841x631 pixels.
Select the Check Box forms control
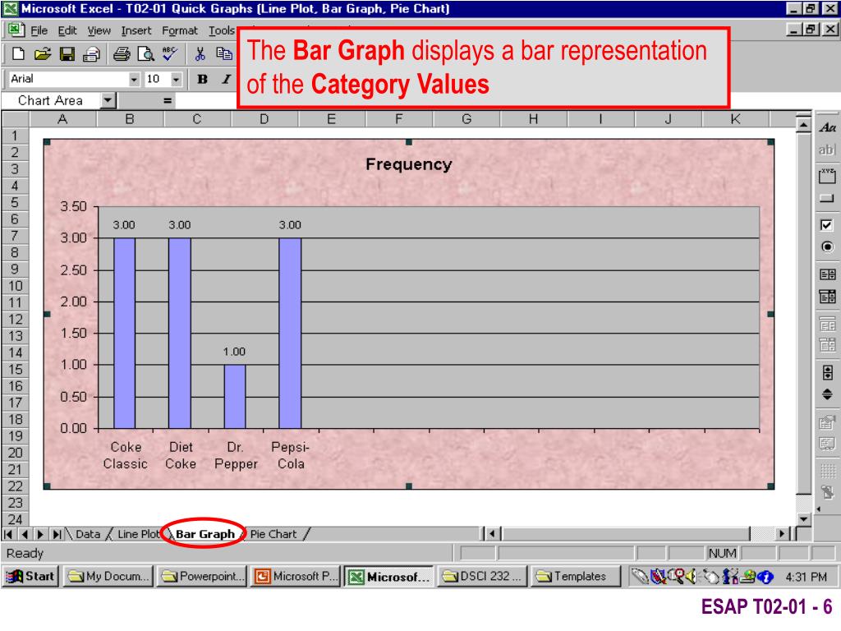point(827,225)
